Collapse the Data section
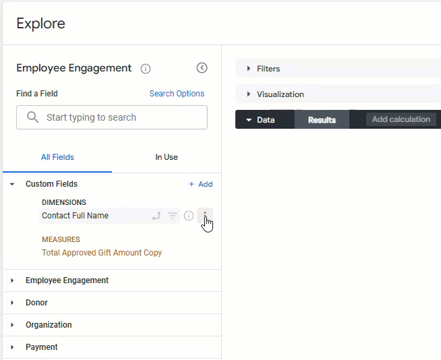 (x=249, y=120)
